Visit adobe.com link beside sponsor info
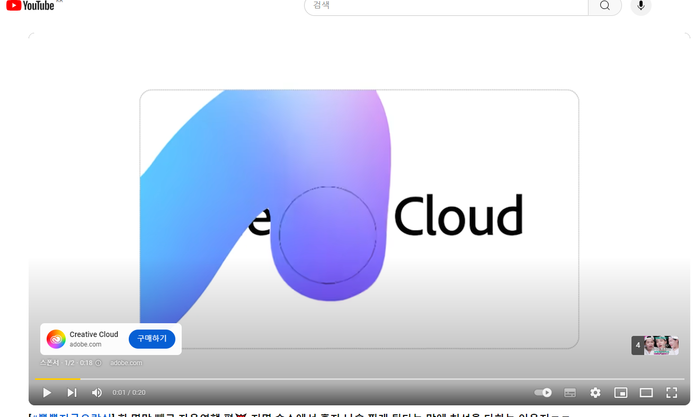Viewport: 694px width, 417px height. 126,363
